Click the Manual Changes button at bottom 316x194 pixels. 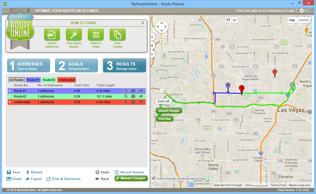tap(131, 178)
